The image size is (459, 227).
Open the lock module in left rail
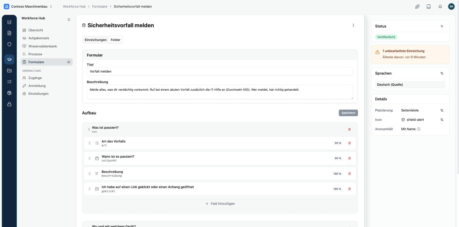[x=9, y=104]
